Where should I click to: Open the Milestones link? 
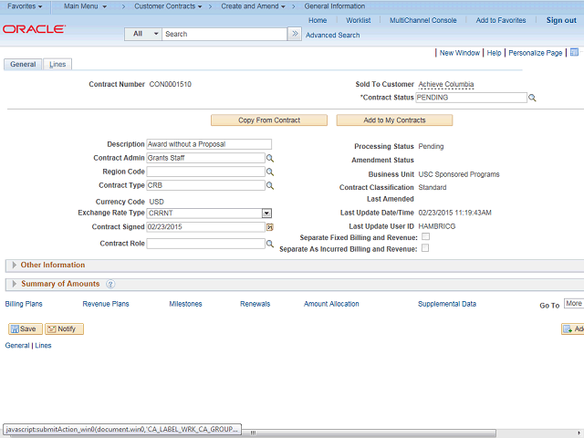185,304
